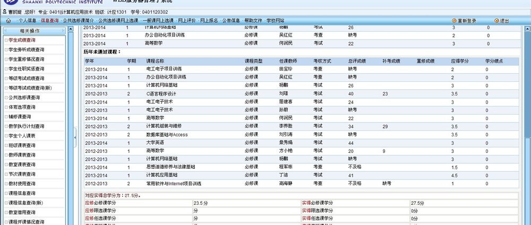Click the 补考成绩 column header

[x=391, y=61]
